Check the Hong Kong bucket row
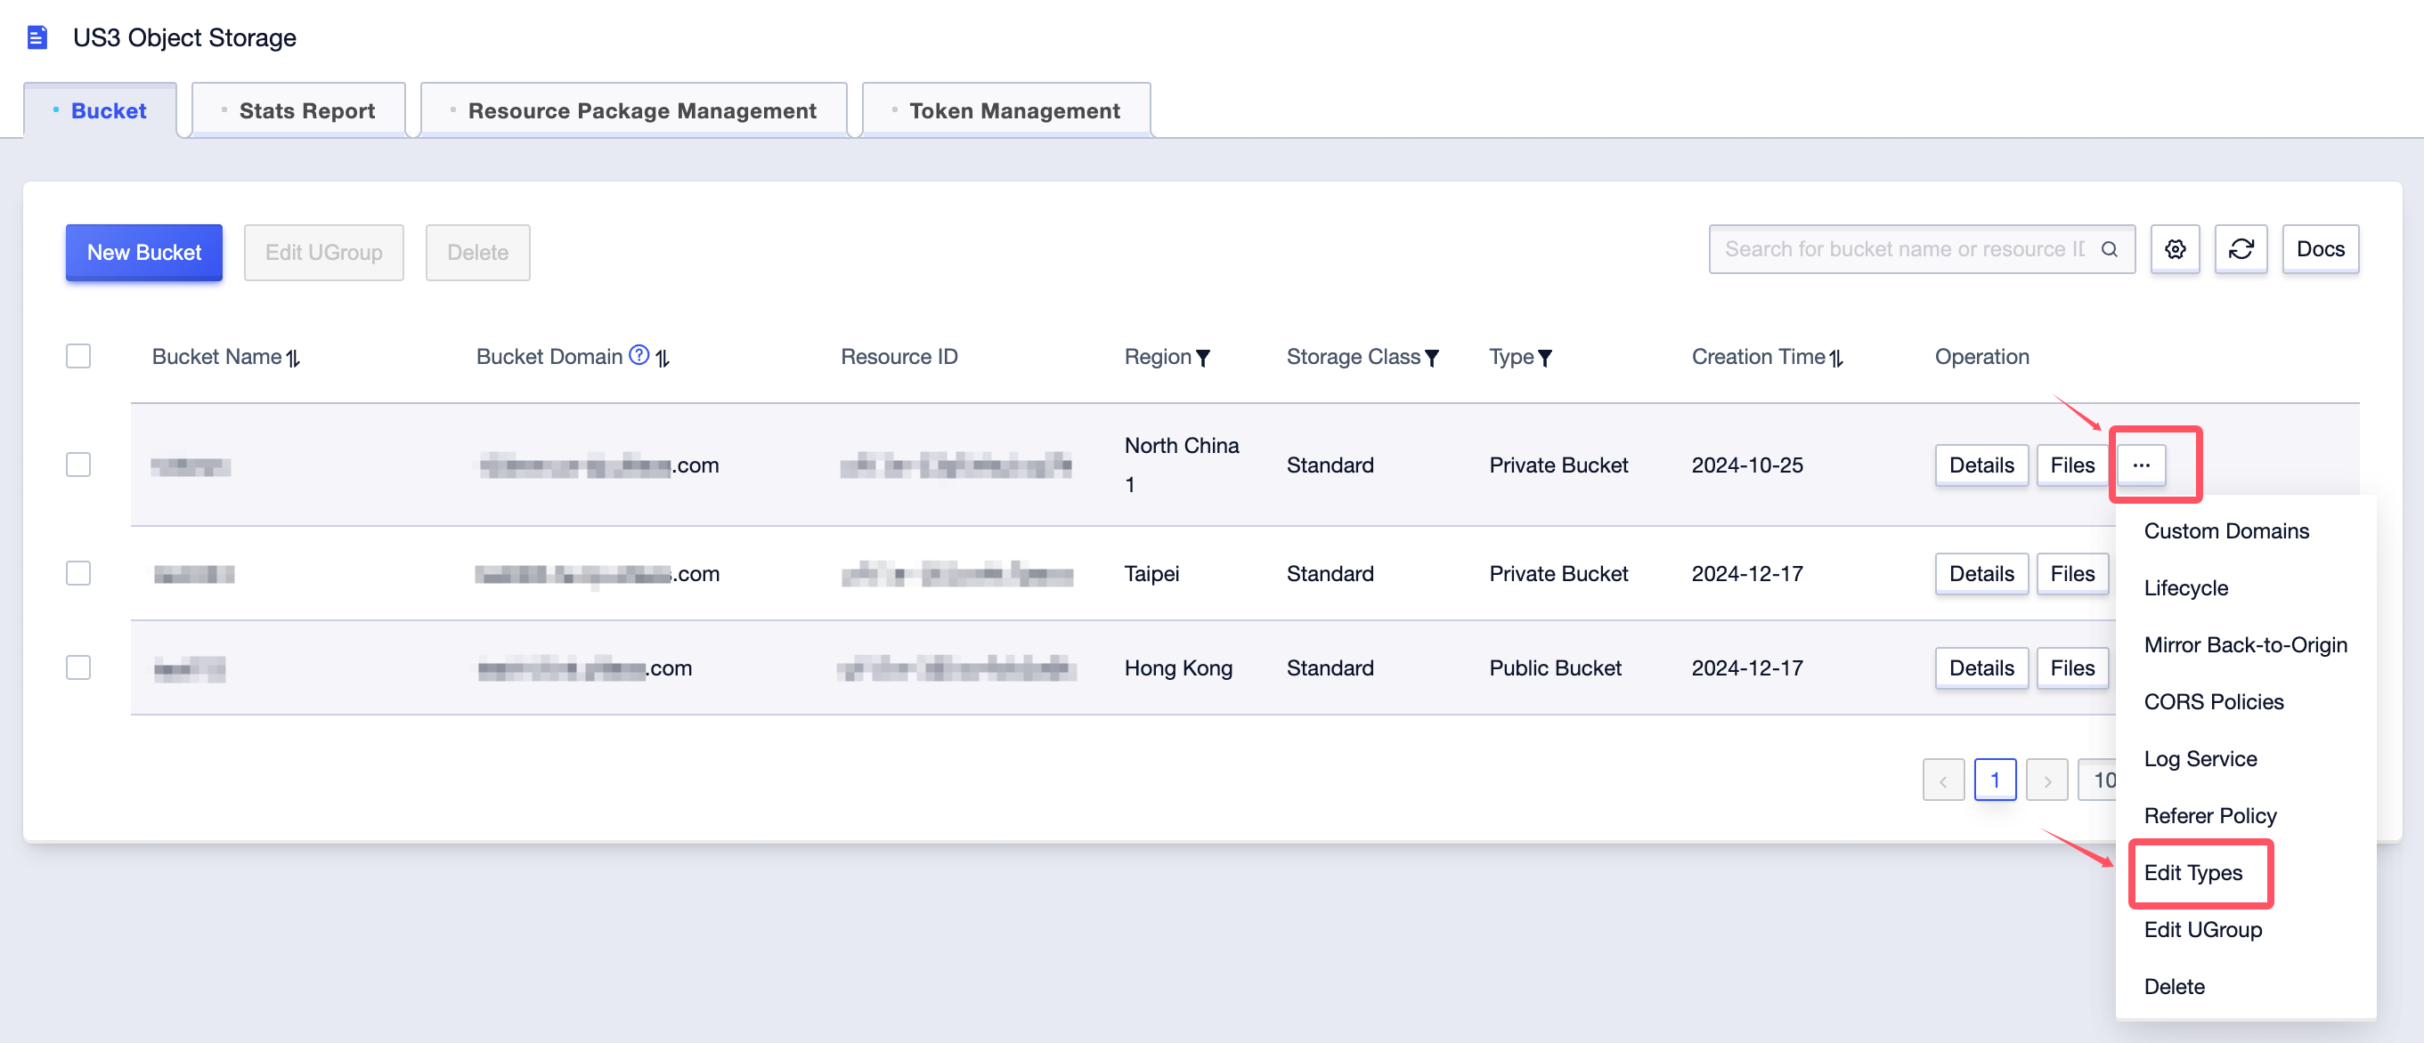2424x1043 pixels. pos(78,667)
